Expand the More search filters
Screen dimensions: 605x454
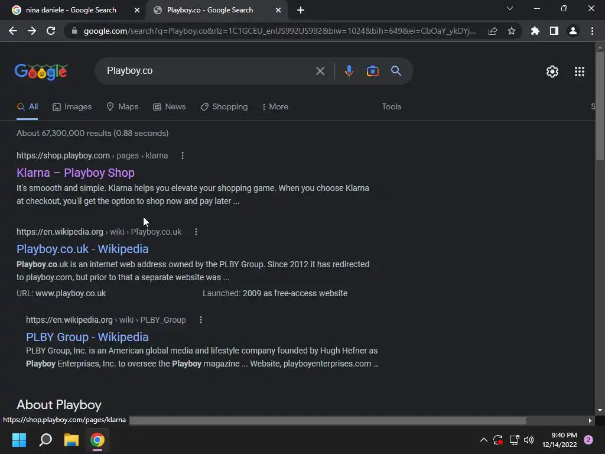click(x=275, y=106)
